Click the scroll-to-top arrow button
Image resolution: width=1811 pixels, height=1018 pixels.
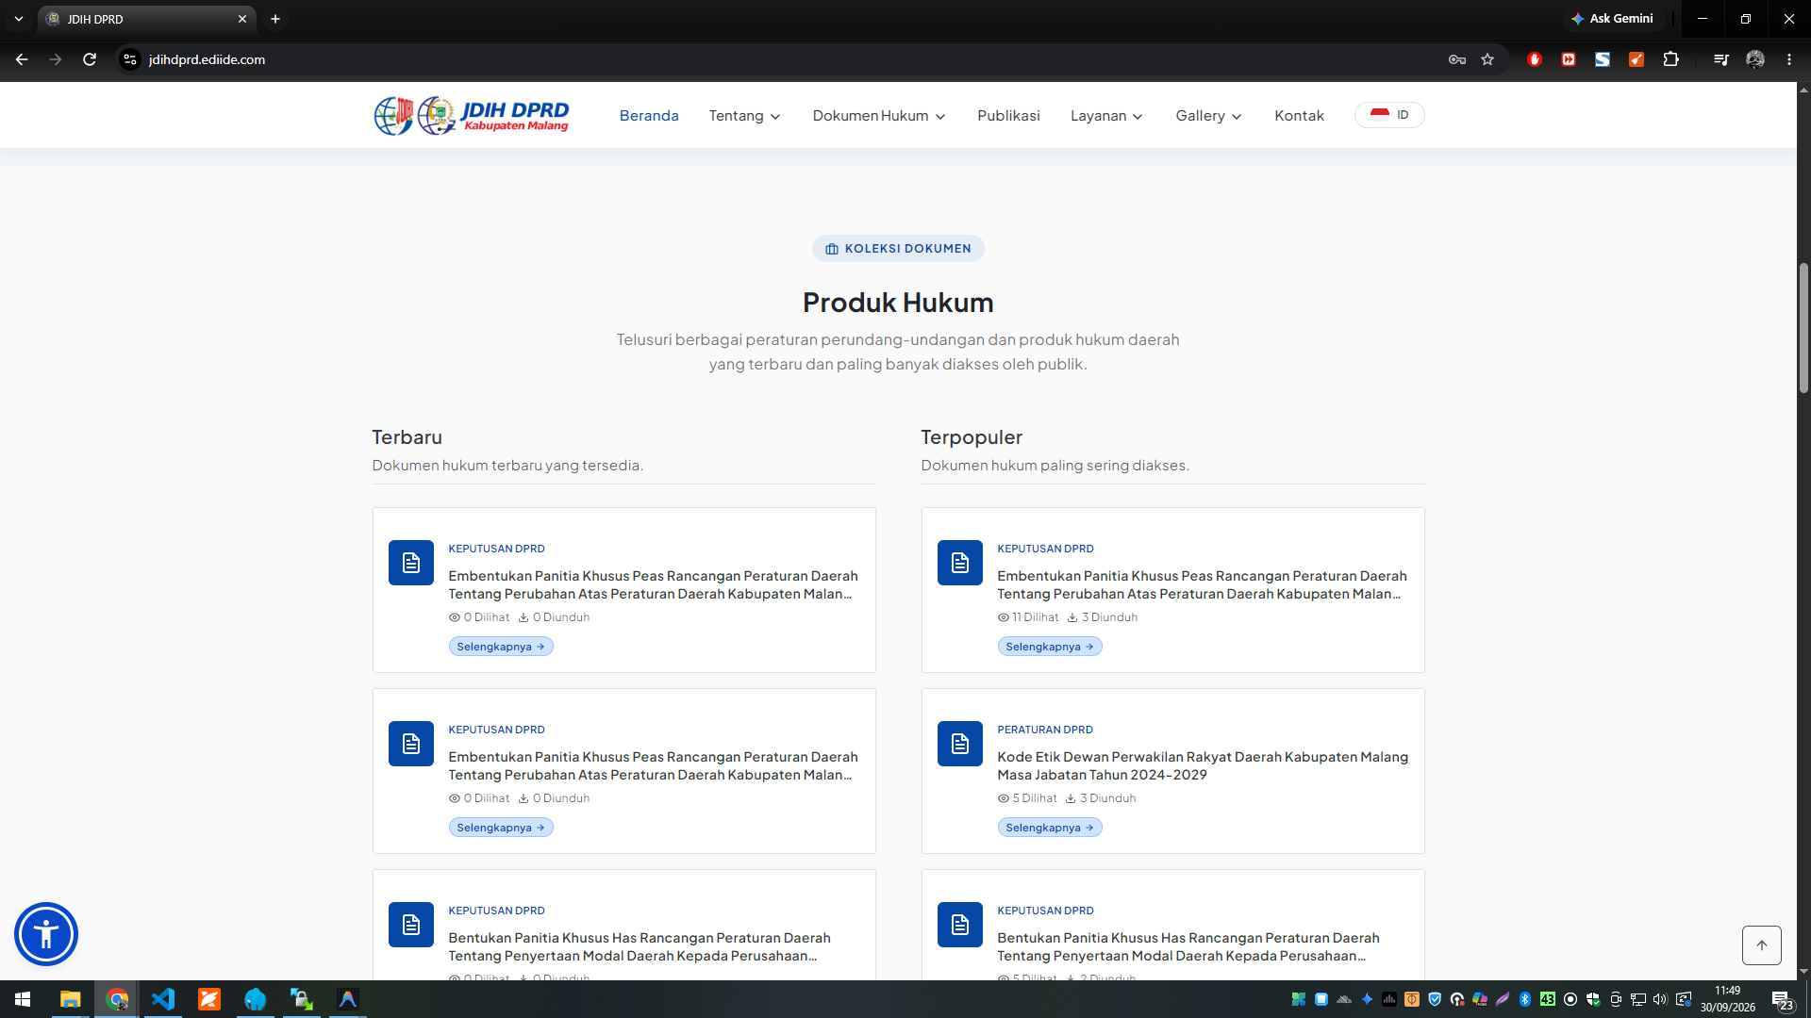coord(1761,944)
